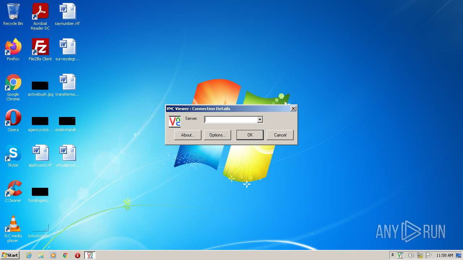Select VNC Viewer taskbar button
Image resolution: width=463 pixels, height=260 pixels.
coord(90,255)
